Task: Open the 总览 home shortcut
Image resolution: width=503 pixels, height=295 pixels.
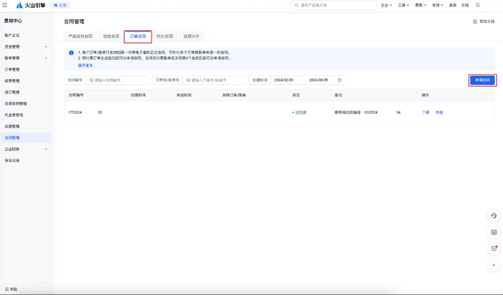Action: point(60,5)
